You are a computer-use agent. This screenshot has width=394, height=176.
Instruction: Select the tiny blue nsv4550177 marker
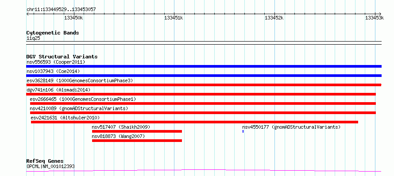pos(243,131)
